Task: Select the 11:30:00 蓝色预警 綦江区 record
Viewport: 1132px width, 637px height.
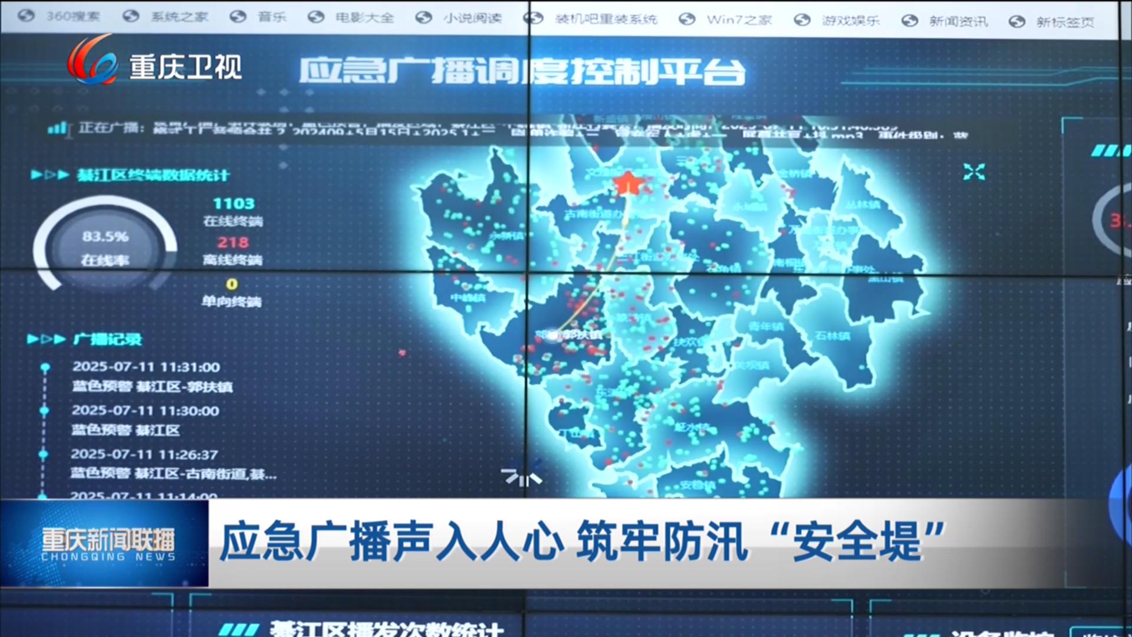Action: 145,411
